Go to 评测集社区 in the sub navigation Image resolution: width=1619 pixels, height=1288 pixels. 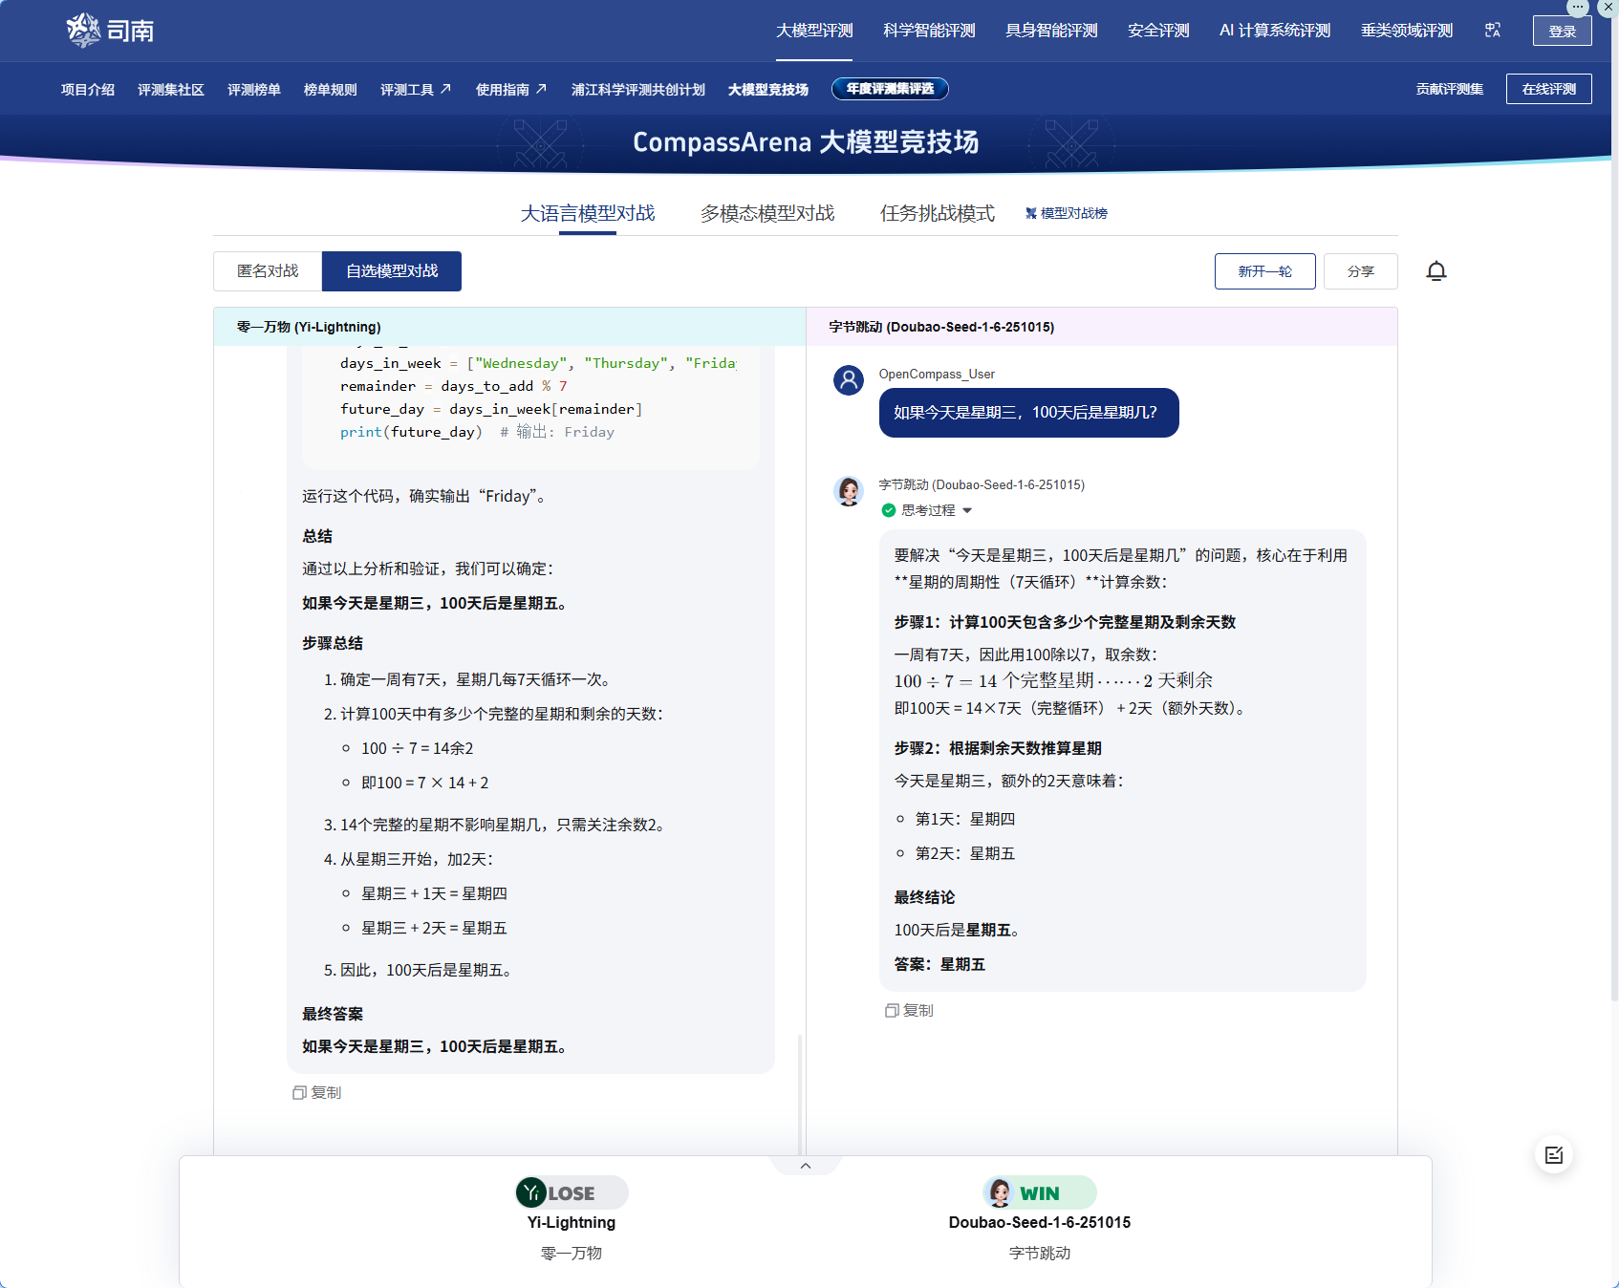(x=171, y=89)
